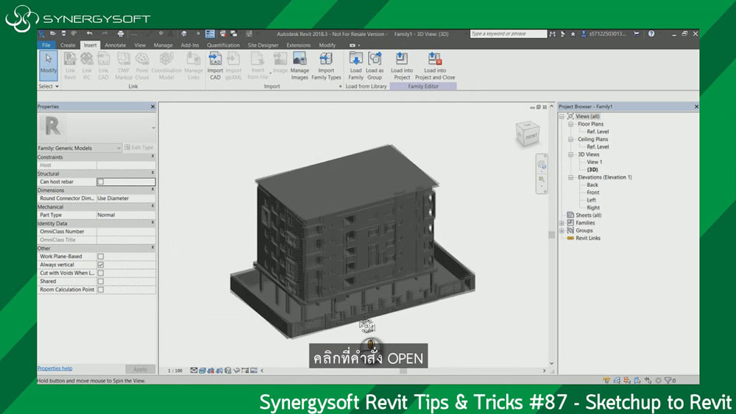
Task: Open Manage Images
Action: 300,66
